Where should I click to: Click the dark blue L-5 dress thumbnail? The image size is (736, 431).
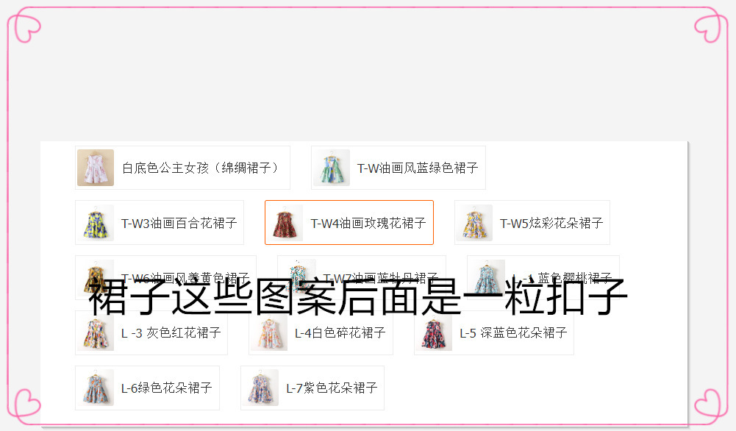[x=435, y=333]
